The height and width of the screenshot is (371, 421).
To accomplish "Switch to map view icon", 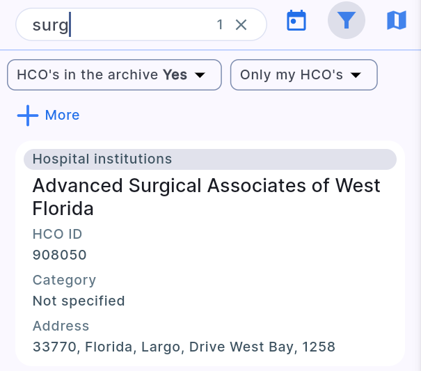I will (396, 21).
